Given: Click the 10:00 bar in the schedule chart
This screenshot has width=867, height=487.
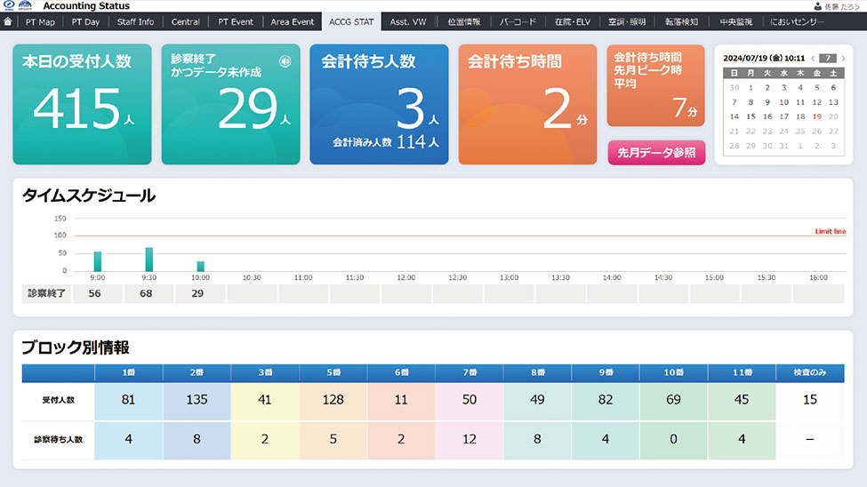Looking at the screenshot, I should pos(200,266).
